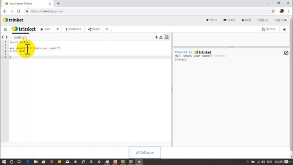This screenshot has height=165, width=293.
Task: Stop the running program icon
Action: point(286,53)
